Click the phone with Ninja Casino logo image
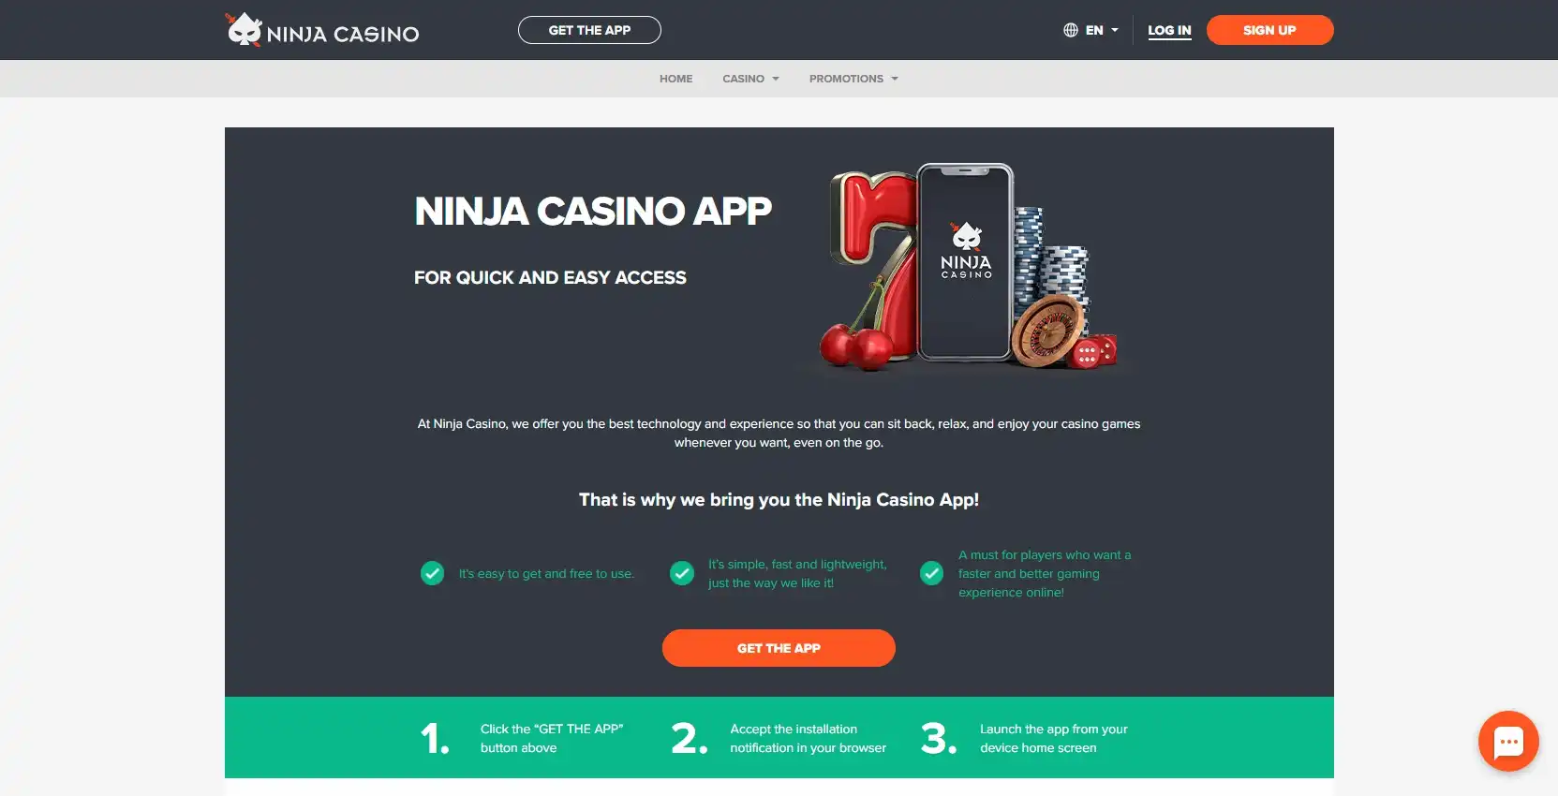 click(x=966, y=262)
